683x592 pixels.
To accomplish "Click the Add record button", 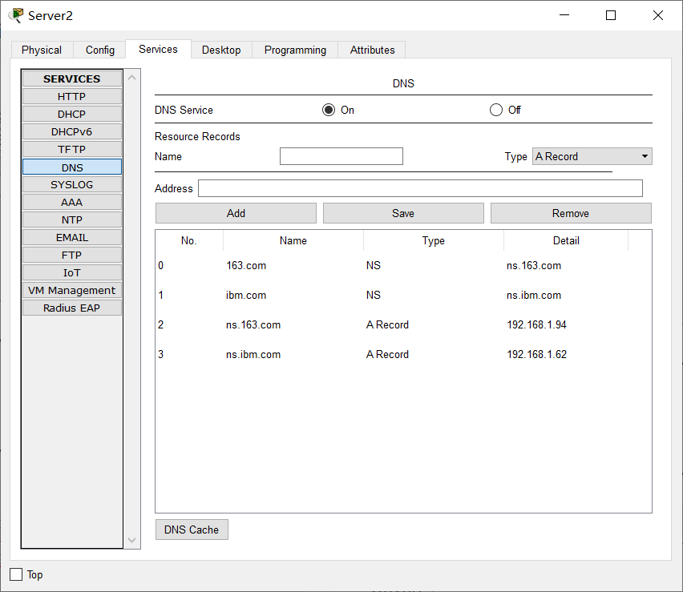I will pos(236,213).
